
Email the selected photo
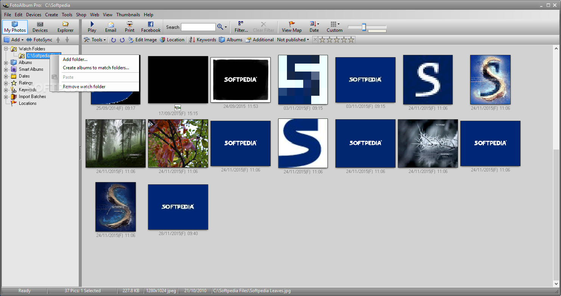pyautogui.click(x=111, y=27)
